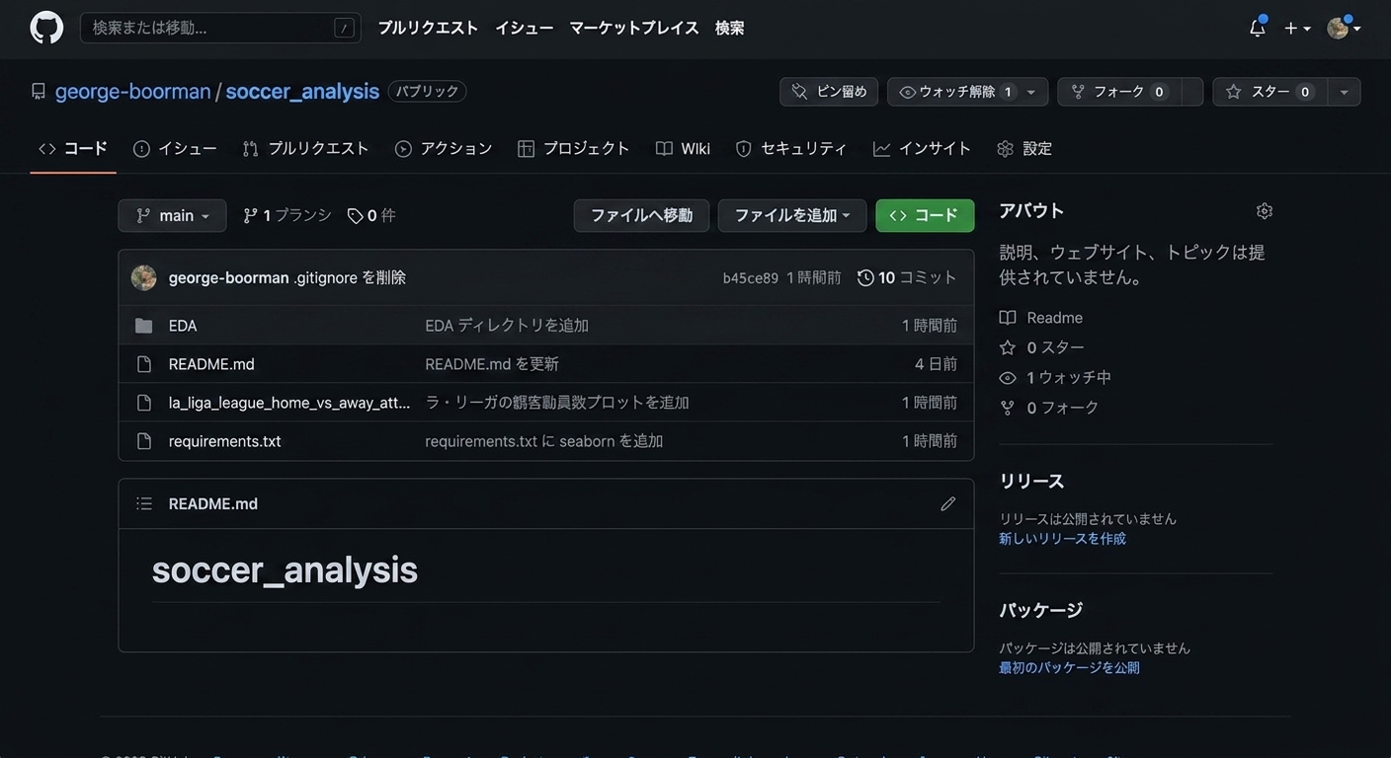Viewport: 1391px width, 758px height.
Task: Click the commit author avatar
Action: 143,277
